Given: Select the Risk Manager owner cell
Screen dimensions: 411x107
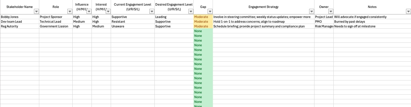Looking at the screenshot, I should pos(324,26).
